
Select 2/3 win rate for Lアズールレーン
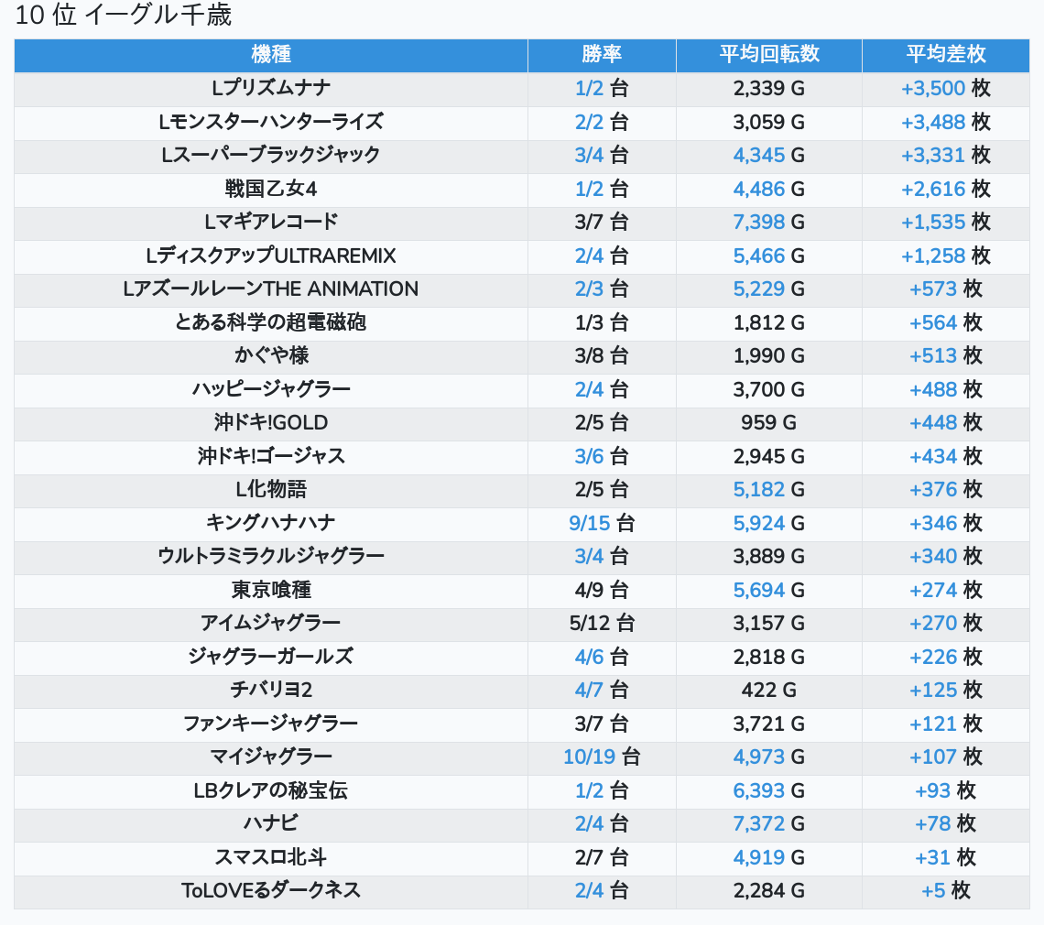point(589,288)
